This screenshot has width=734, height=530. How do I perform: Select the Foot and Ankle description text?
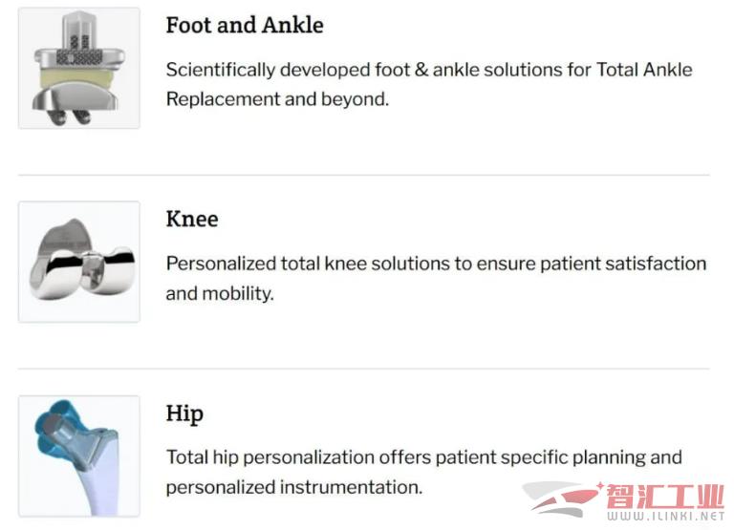pos(429,85)
